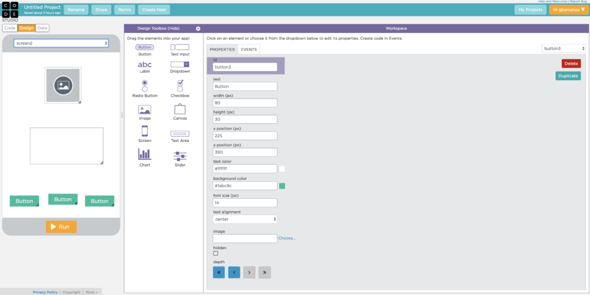
Task: Open the button3 element selector dropdown
Action: [x=564, y=48]
